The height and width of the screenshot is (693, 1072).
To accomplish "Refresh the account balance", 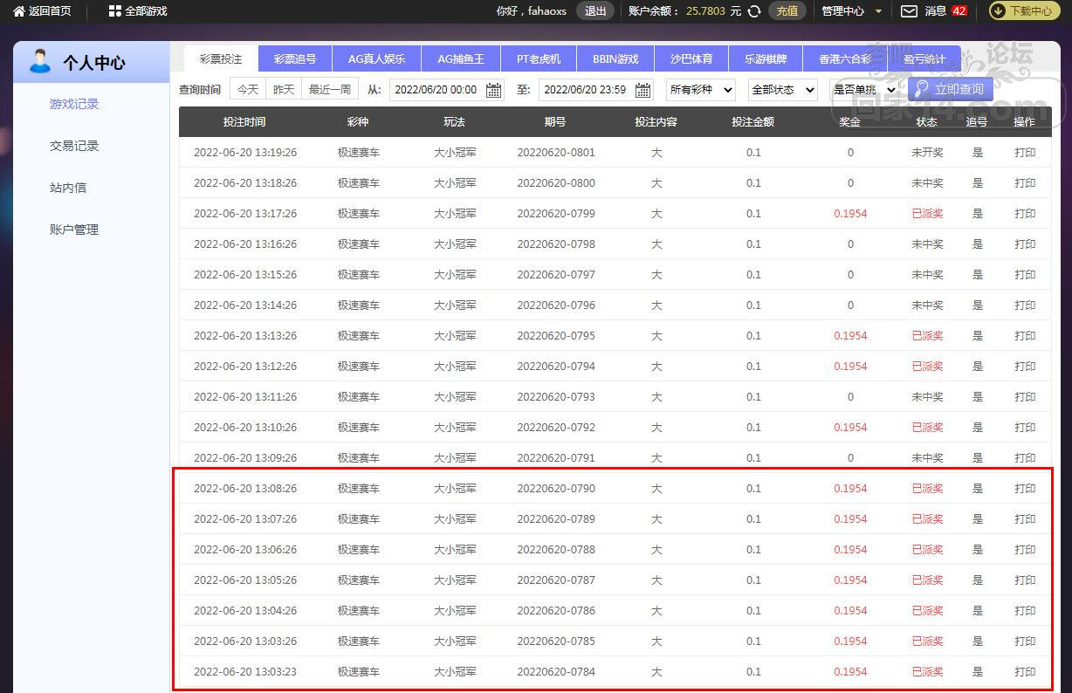I will click(754, 11).
